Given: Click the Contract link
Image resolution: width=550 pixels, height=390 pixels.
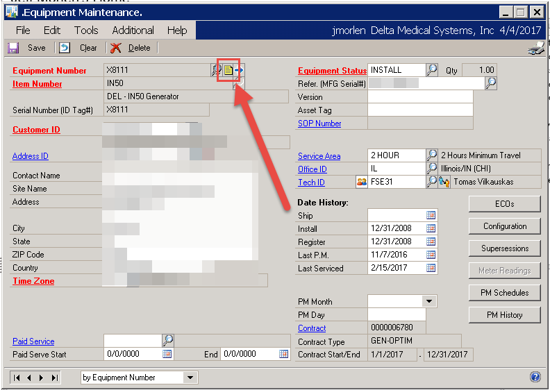Looking at the screenshot, I should (312, 328).
